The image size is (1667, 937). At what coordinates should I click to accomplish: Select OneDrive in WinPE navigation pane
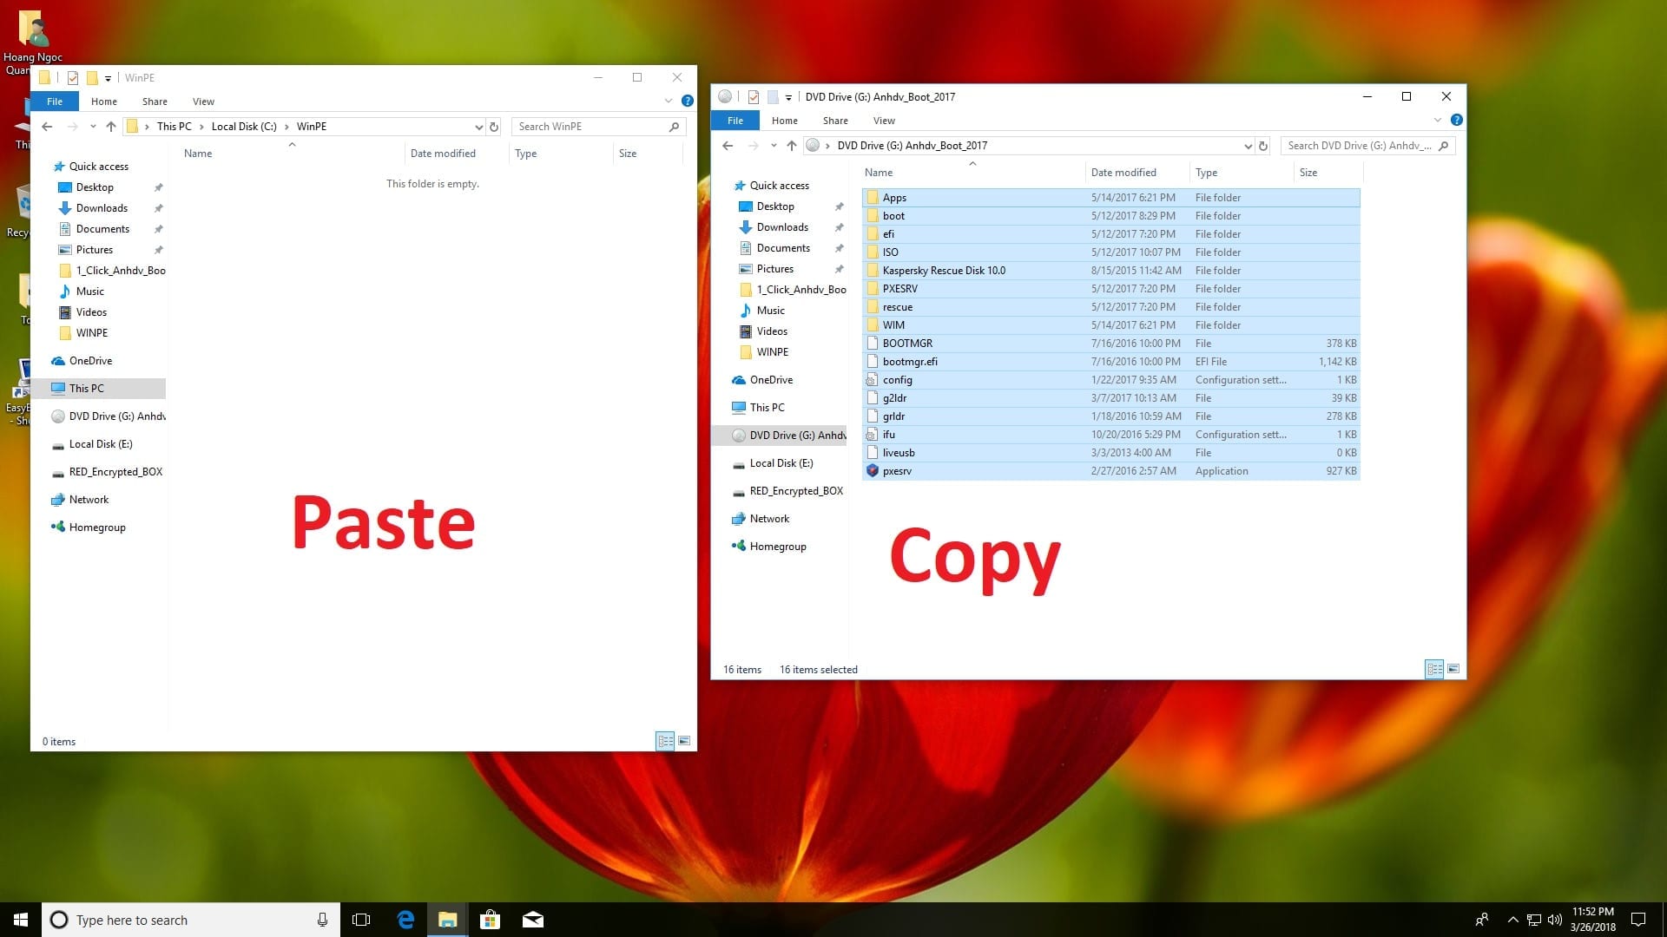point(90,361)
